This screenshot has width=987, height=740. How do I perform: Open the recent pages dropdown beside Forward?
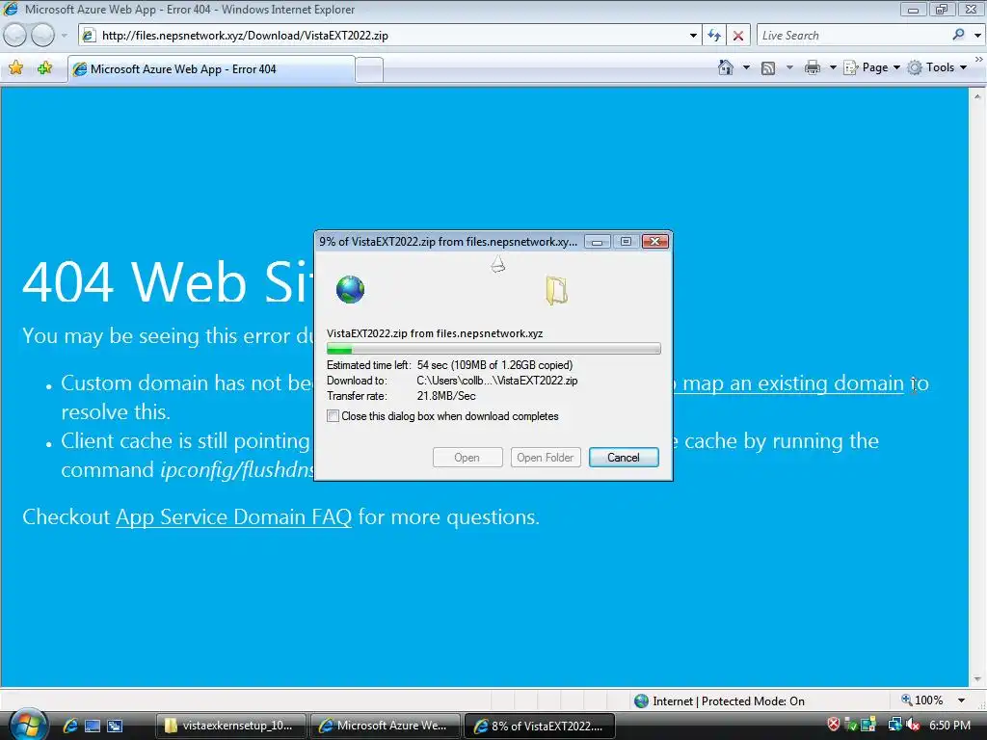[64, 36]
